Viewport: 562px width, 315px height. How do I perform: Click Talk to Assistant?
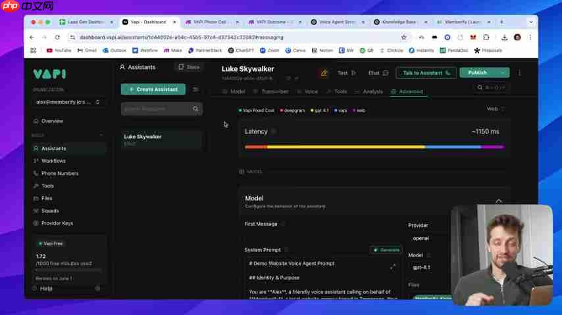click(426, 73)
